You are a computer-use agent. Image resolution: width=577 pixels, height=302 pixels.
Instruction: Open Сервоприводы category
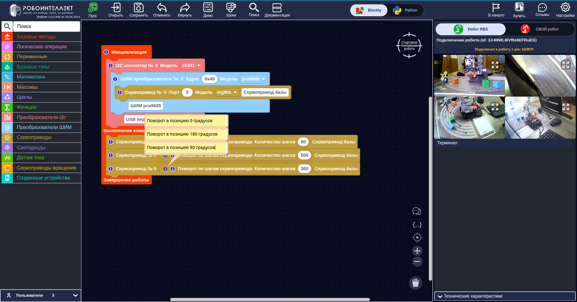(41, 137)
